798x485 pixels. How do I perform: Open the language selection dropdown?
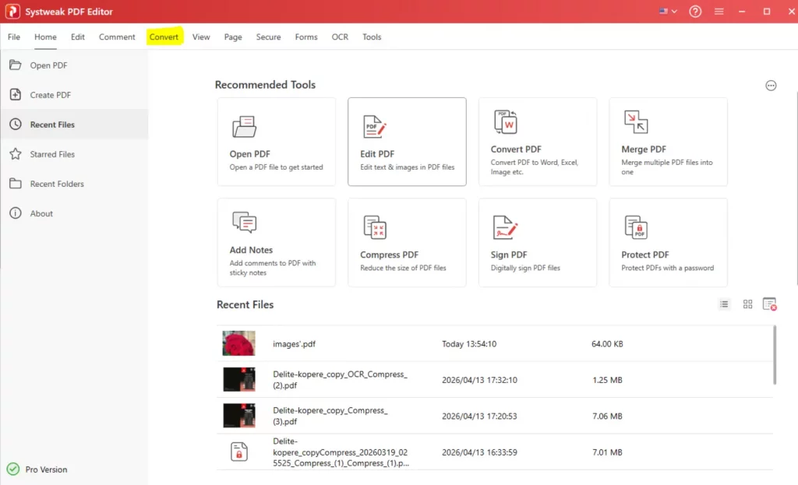pyautogui.click(x=667, y=12)
